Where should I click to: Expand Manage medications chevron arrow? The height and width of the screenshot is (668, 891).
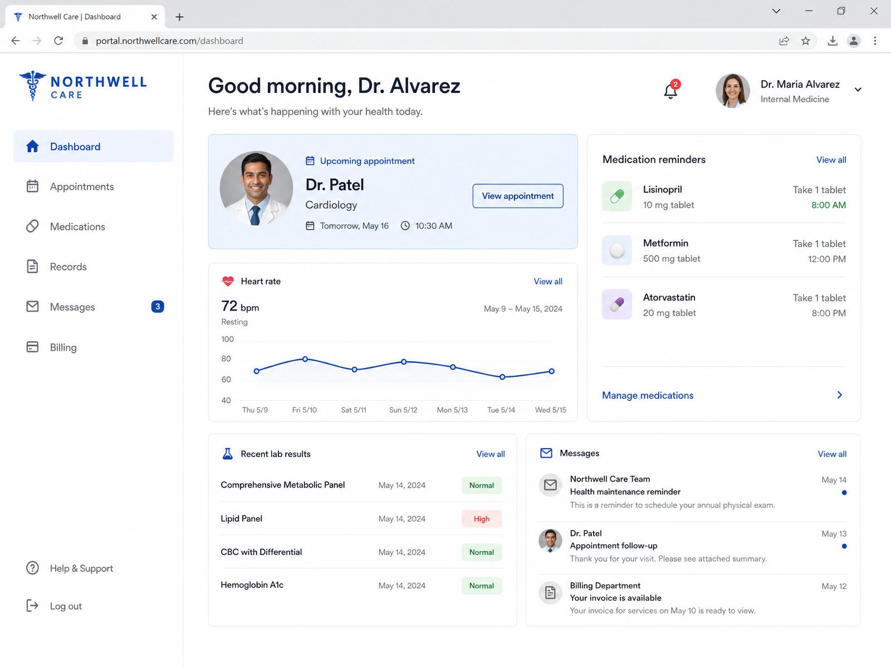(840, 395)
